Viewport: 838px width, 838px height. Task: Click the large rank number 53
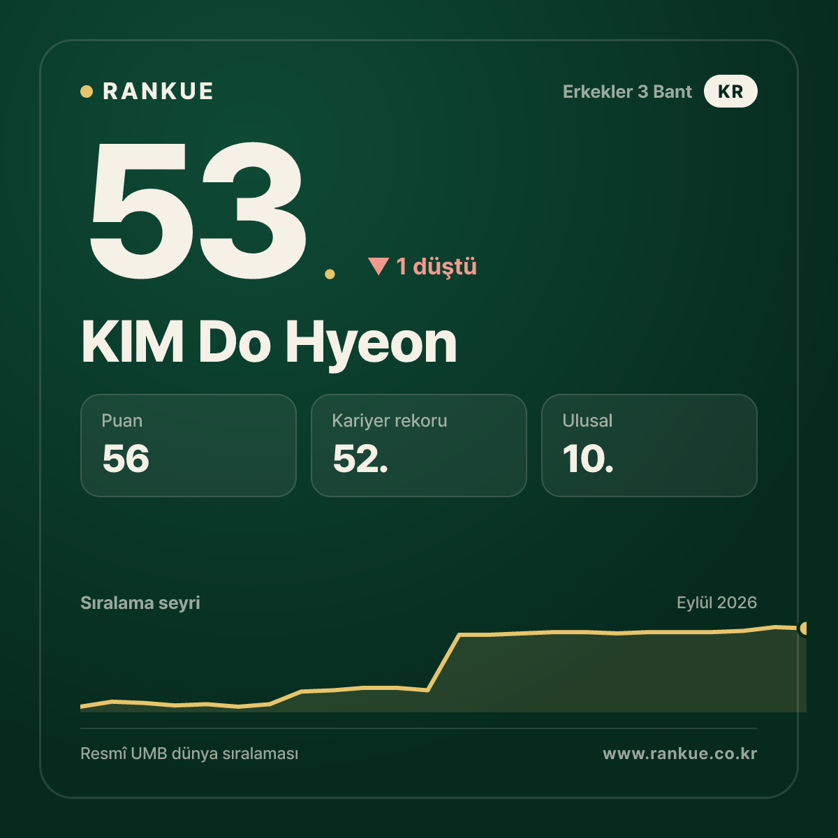[198, 209]
